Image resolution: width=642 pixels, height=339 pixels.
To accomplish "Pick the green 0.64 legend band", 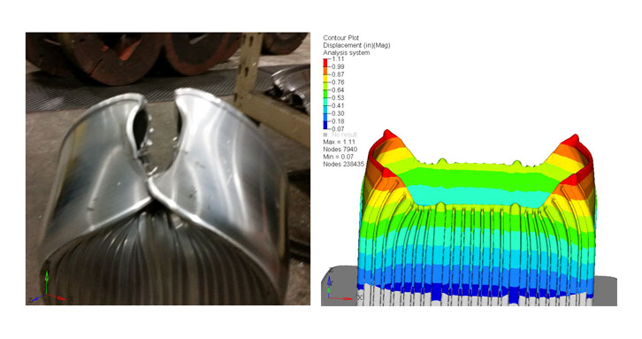I will coord(326,94).
